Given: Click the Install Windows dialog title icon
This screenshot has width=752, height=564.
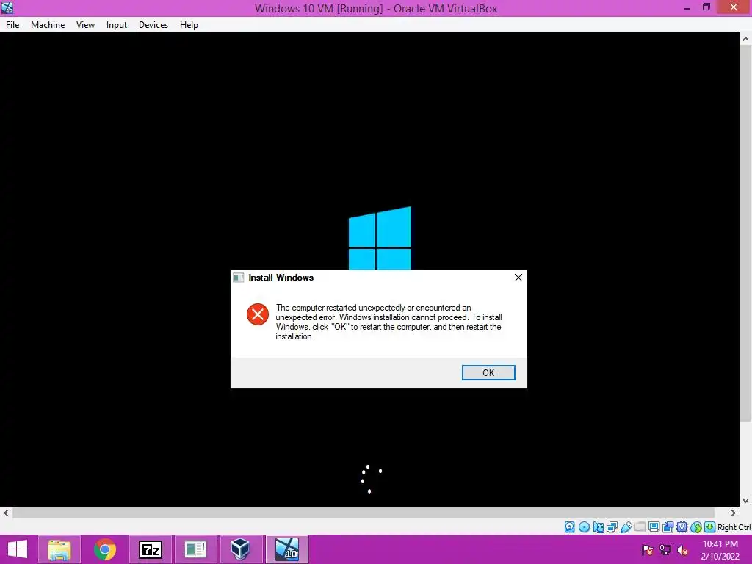Looking at the screenshot, I should pyautogui.click(x=239, y=278).
